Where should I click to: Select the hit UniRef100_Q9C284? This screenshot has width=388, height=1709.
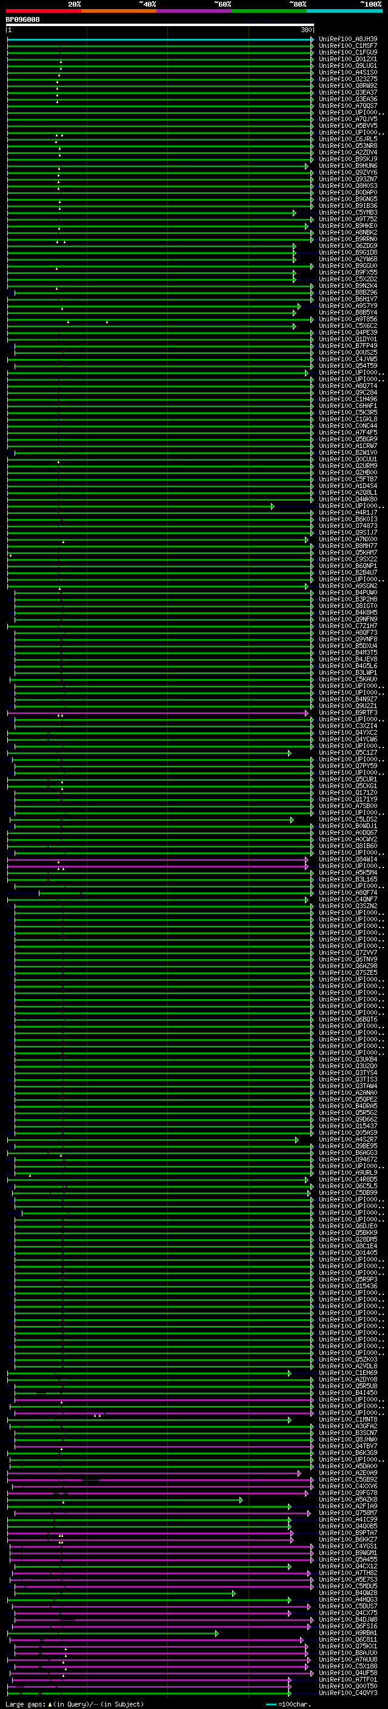pos(348,393)
